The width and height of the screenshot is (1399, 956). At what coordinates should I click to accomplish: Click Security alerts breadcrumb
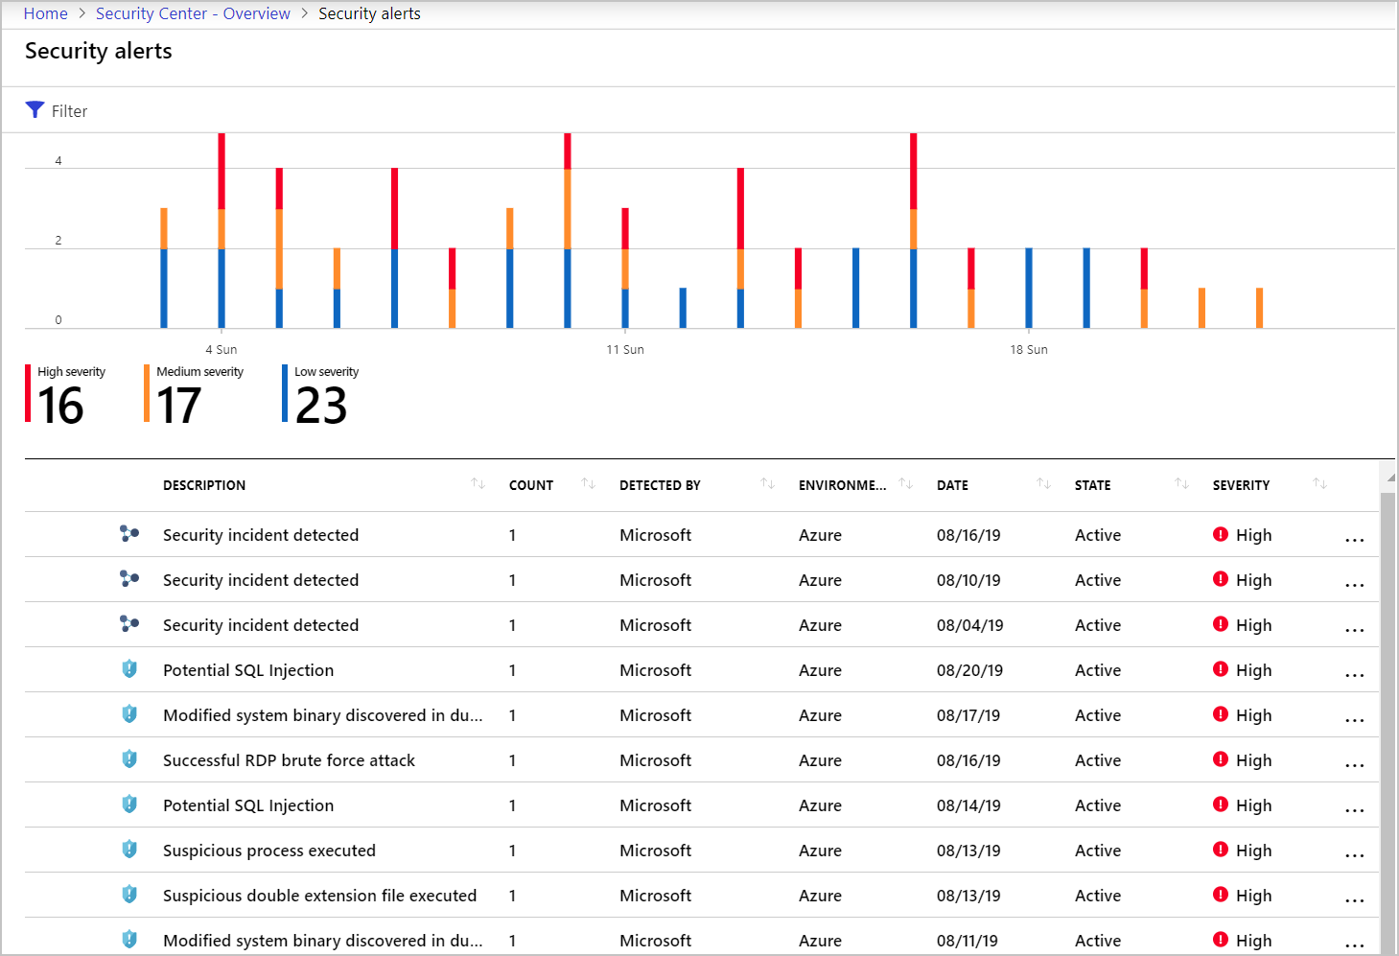click(x=369, y=13)
